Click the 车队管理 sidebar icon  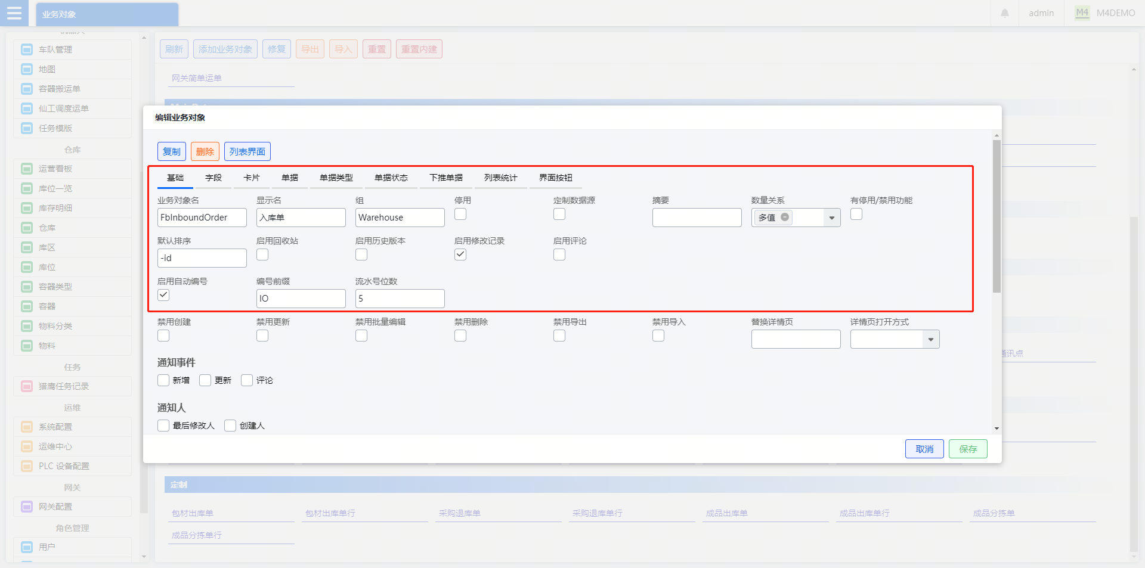(27, 49)
